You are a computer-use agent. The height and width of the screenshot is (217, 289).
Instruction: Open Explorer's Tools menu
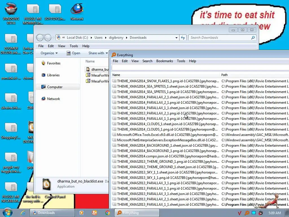coord(74,46)
